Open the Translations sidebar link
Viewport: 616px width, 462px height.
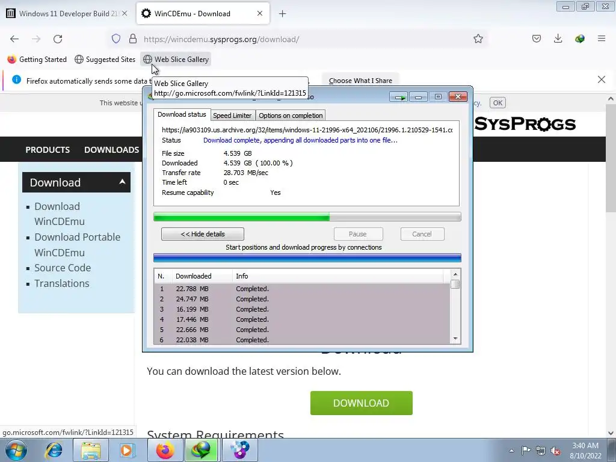(62, 284)
